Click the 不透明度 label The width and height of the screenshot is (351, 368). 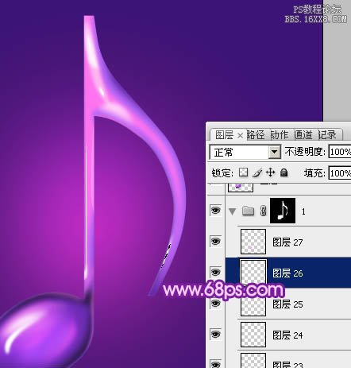point(305,152)
